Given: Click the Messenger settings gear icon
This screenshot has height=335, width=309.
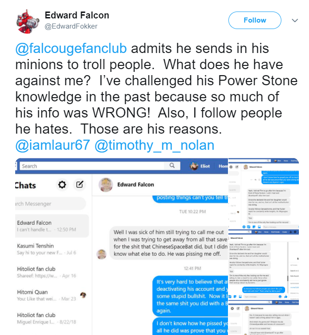Looking at the screenshot, I should (62, 185).
